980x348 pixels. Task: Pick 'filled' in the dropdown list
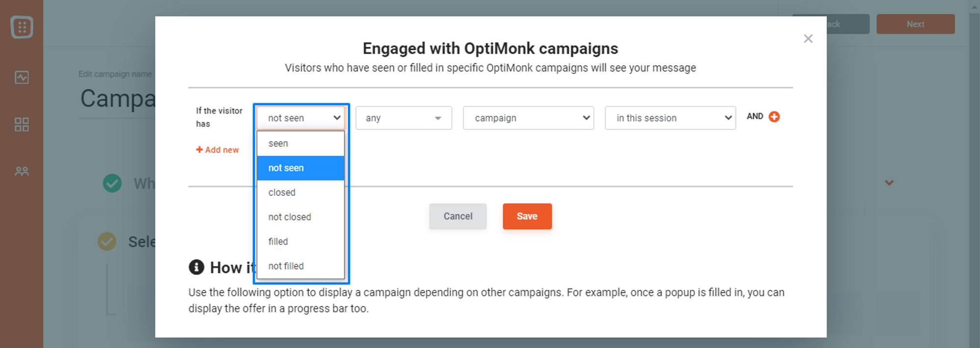(x=300, y=241)
